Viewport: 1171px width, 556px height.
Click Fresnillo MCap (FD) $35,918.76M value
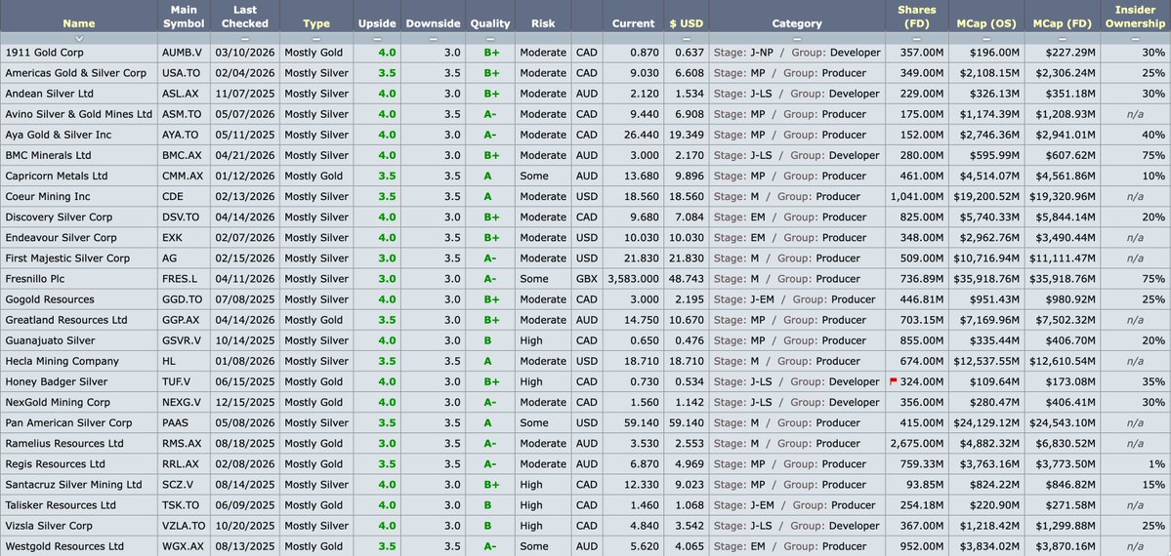pos(1062,278)
